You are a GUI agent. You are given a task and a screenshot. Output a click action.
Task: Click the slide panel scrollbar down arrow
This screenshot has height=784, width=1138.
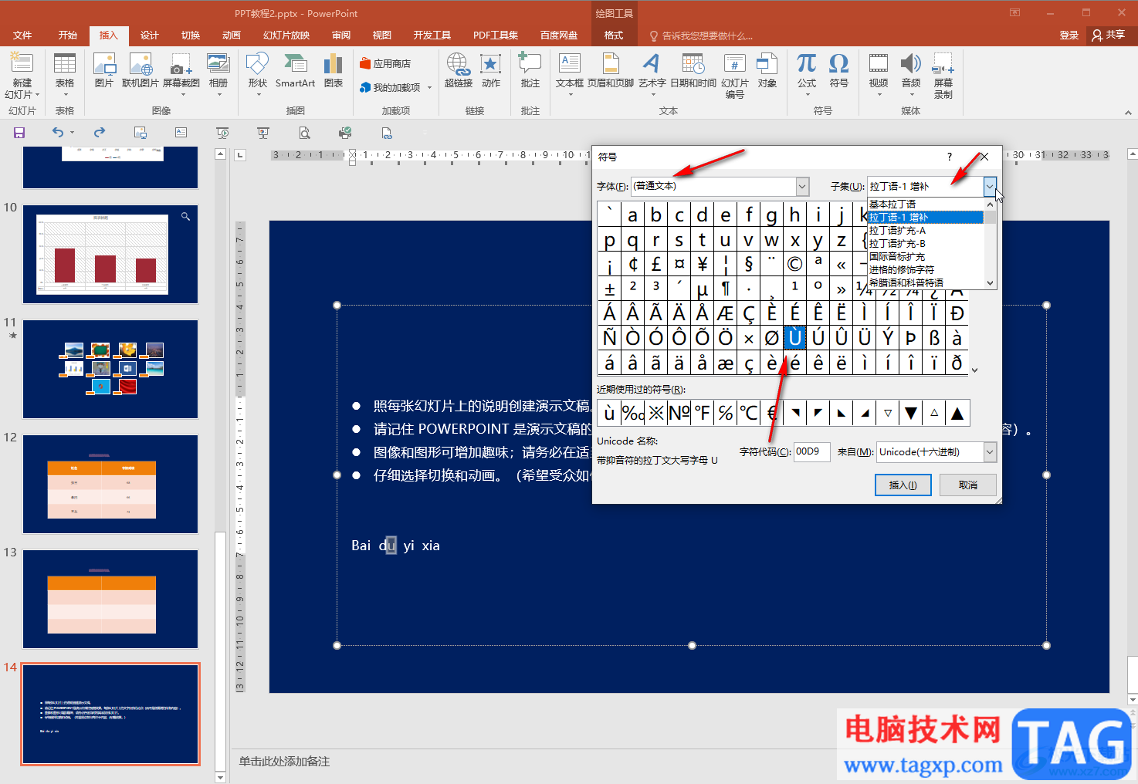[x=220, y=777]
